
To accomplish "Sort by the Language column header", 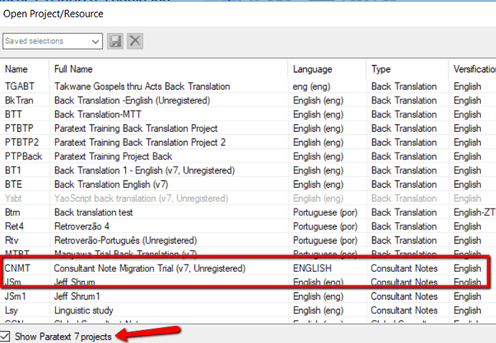I will [313, 69].
